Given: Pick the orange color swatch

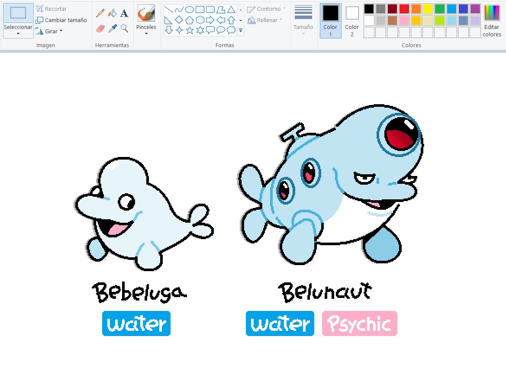Looking at the screenshot, I should coord(416,9).
